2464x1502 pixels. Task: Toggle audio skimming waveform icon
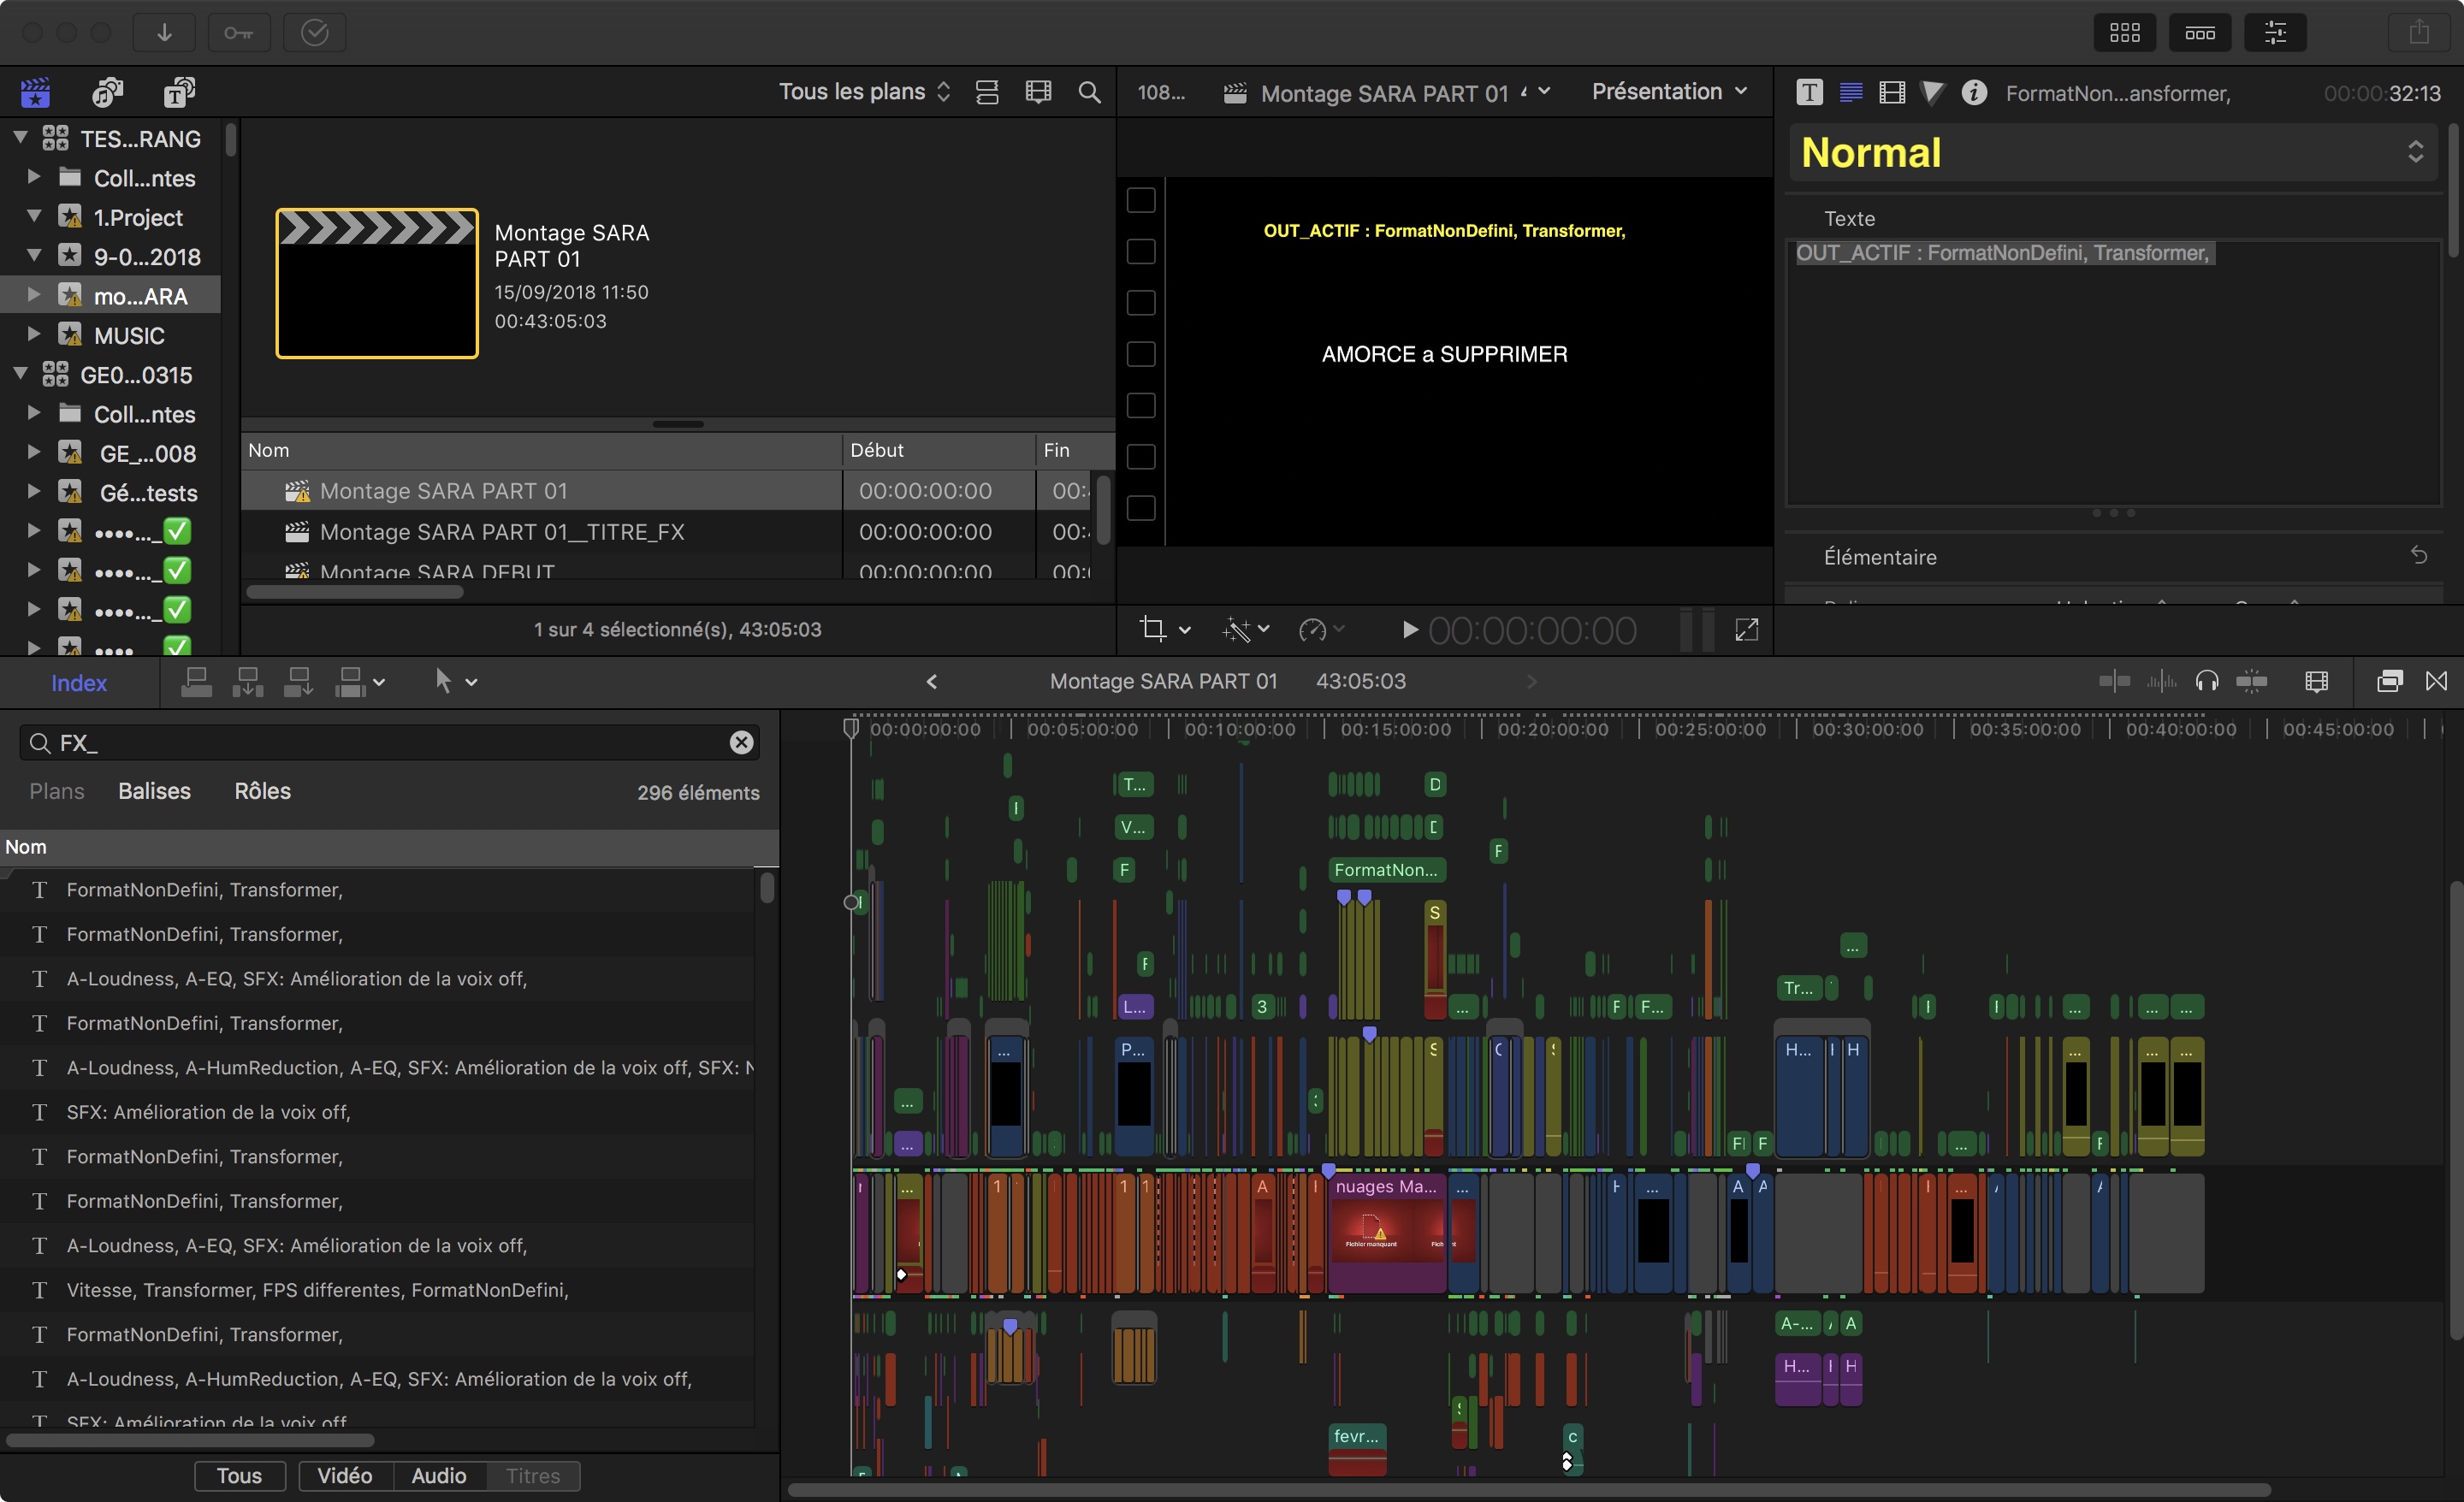(2161, 682)
